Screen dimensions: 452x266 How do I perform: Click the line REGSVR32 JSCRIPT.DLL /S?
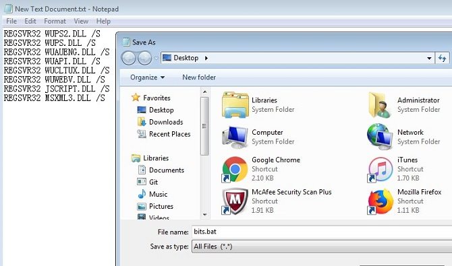57,89
